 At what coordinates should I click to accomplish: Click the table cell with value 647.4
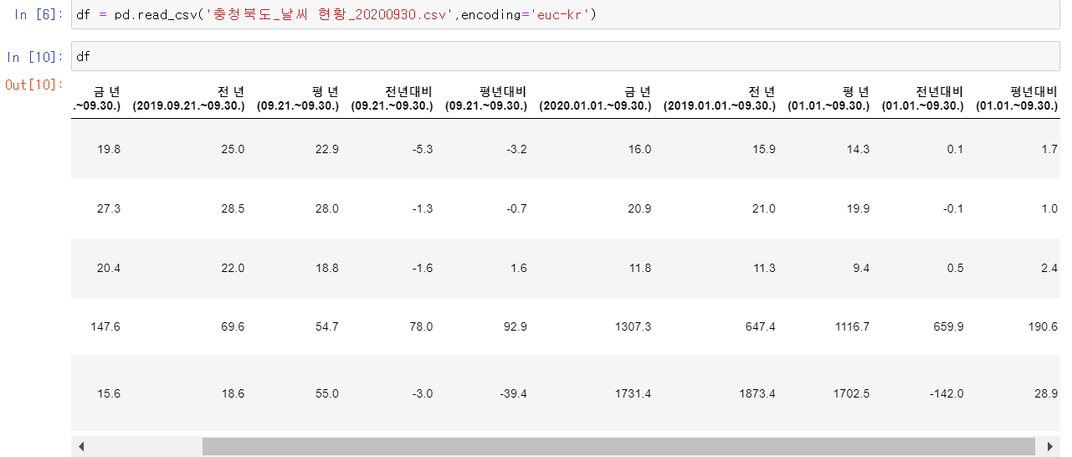759,326
